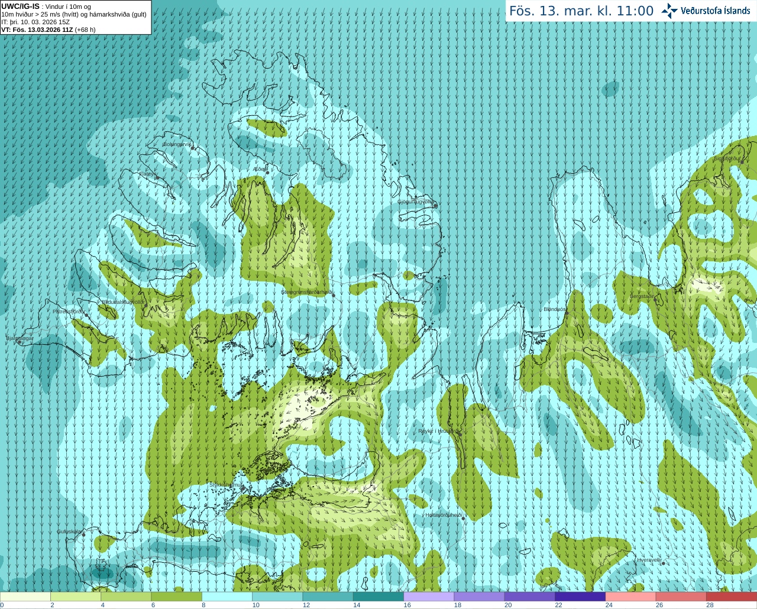Select the Hveravellir station label

click(x=649, y=560)
